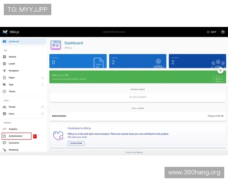
Task: Click the wrench icon on the green version banner
Action: coord(220,71)
